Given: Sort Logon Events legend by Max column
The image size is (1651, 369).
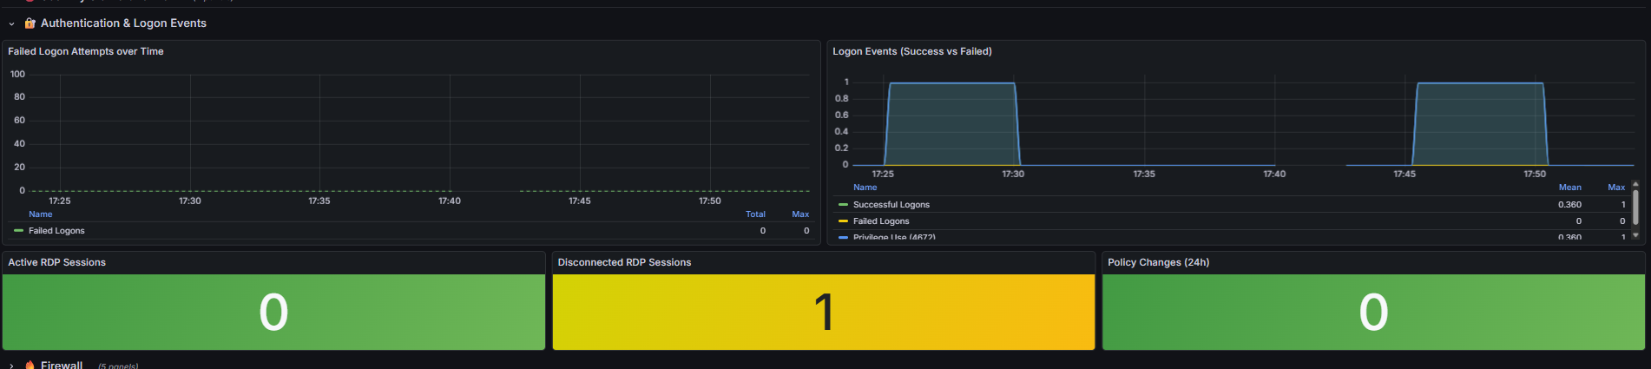Looking at the screenshot, I should pyautogui.click(x=1615, y=188).
